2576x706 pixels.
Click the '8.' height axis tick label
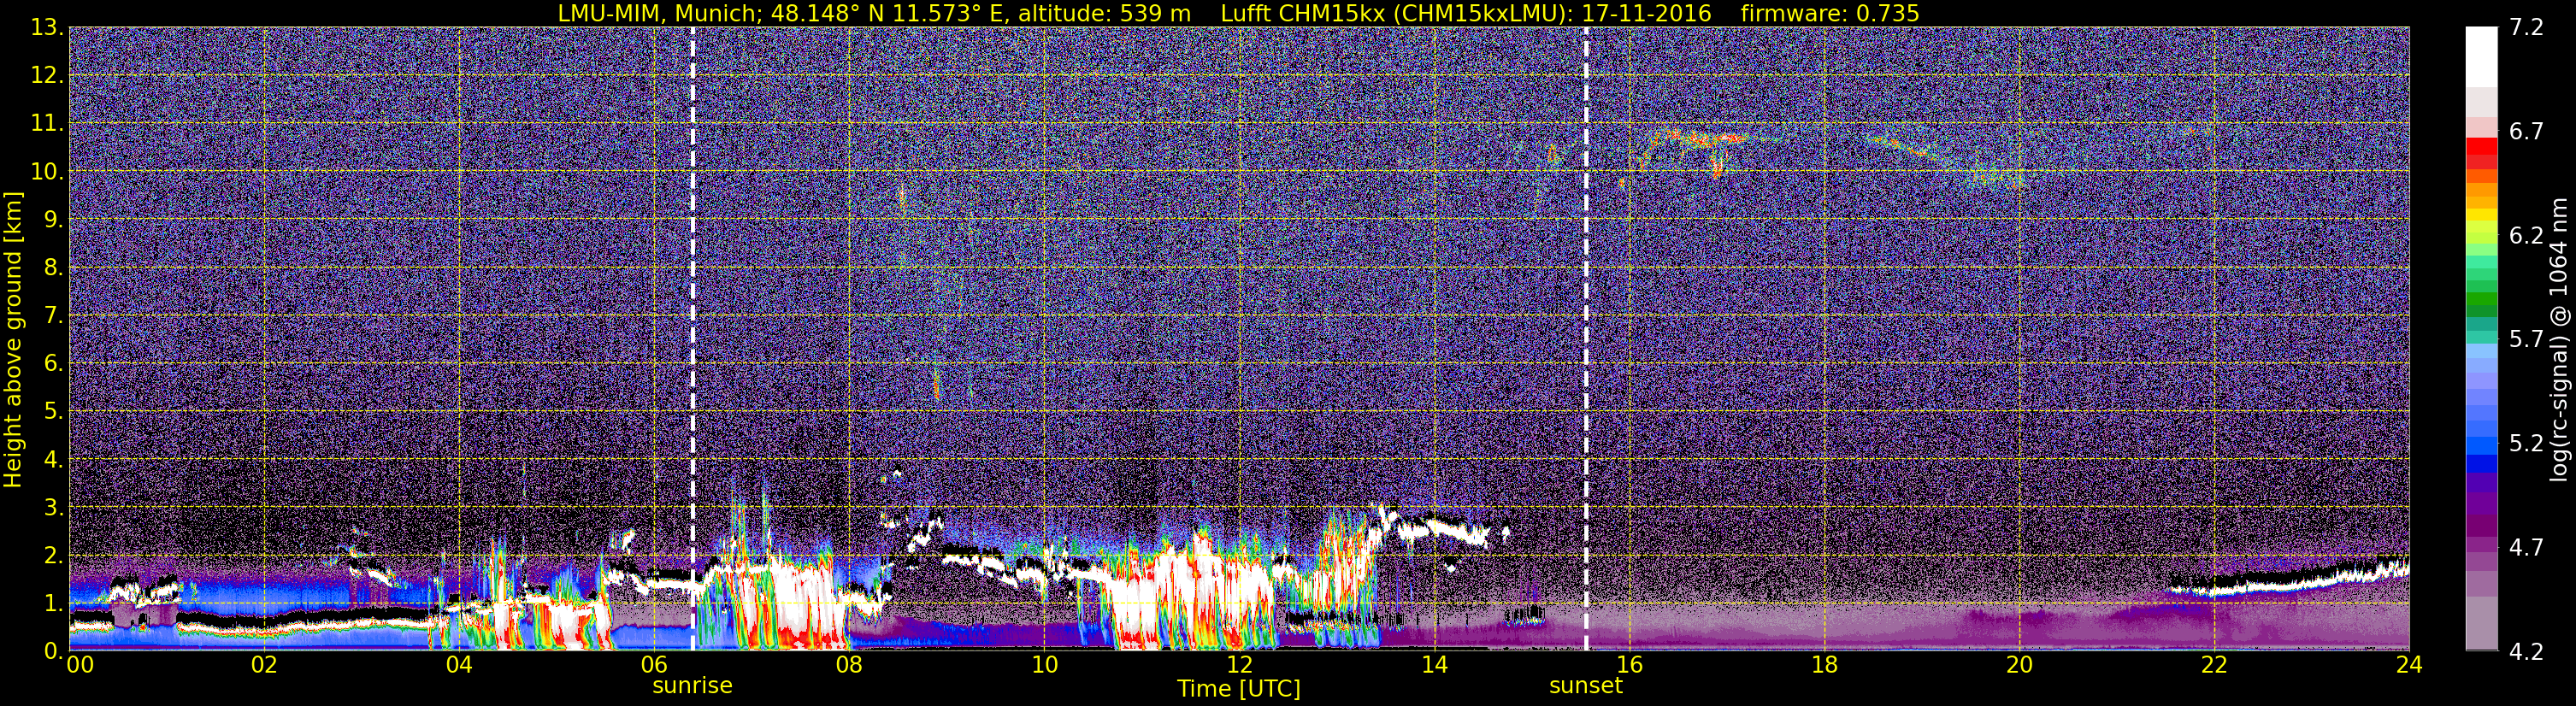tap(52, 267)
